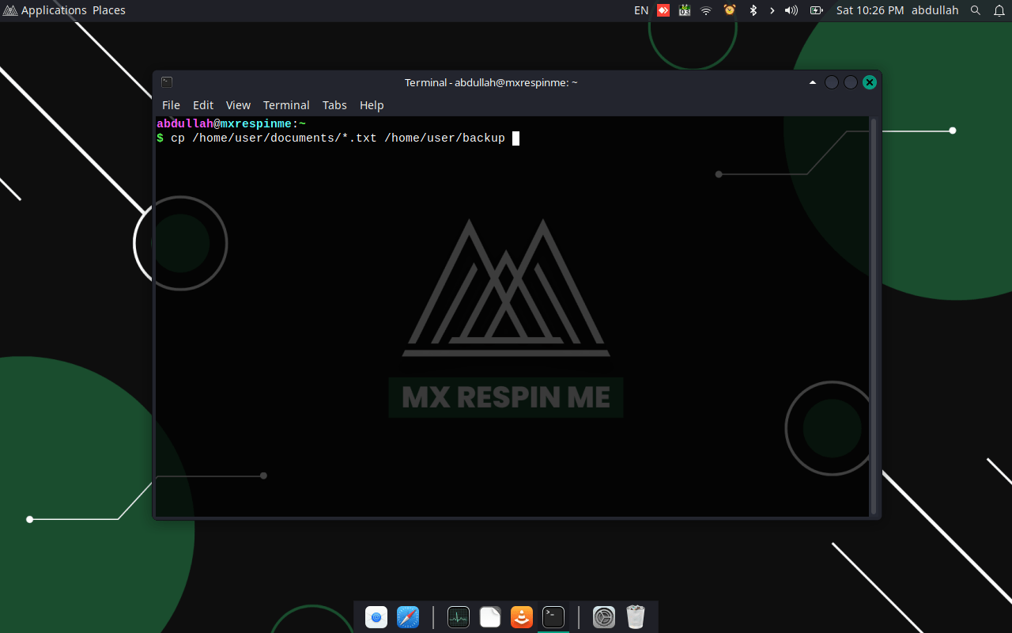Maximize the Terminal window
Image resolution: width=1012 pixels, height=633 pixels.
point(851,82)
